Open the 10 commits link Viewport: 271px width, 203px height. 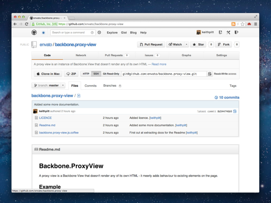[227, 98]
